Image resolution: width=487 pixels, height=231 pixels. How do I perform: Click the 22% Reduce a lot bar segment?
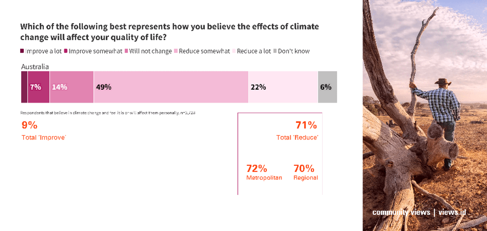[283, 87]
